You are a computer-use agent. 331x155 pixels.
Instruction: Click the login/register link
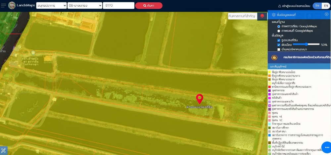[294, 6]
